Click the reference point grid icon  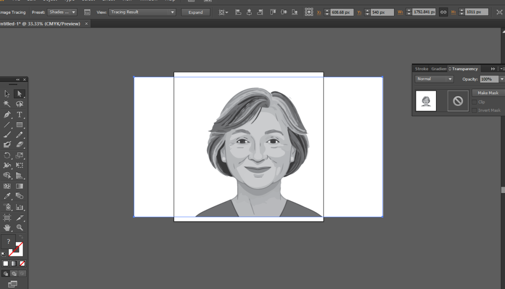point(309,12)
